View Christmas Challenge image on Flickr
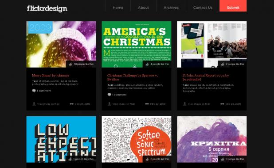Screen dimensions: 274x168 tap(124, 104)
